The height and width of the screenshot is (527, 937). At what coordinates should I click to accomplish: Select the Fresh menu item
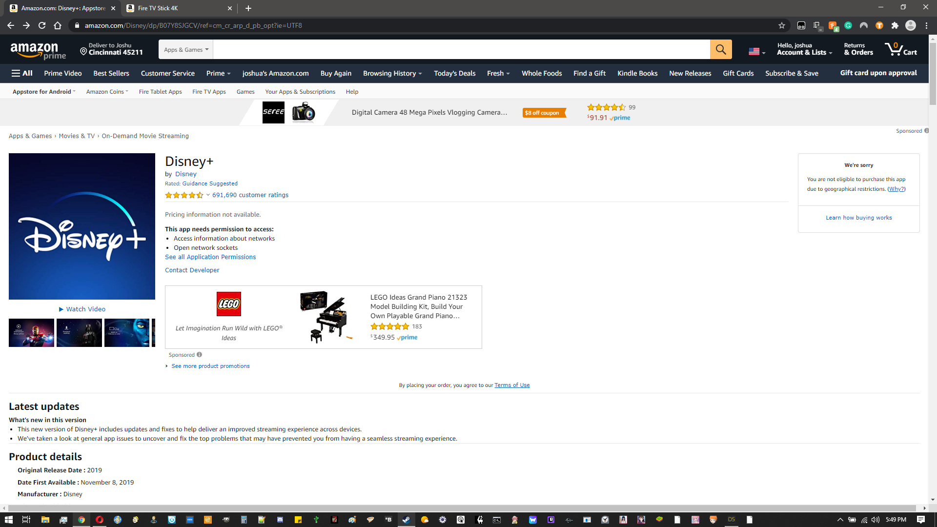[496, 73]
